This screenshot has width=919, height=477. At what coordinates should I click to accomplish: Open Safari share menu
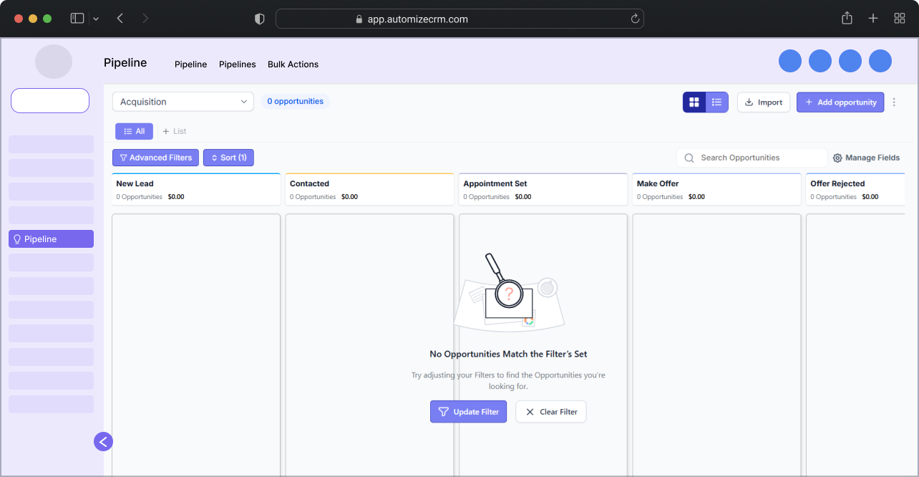[x=847, y=19]
